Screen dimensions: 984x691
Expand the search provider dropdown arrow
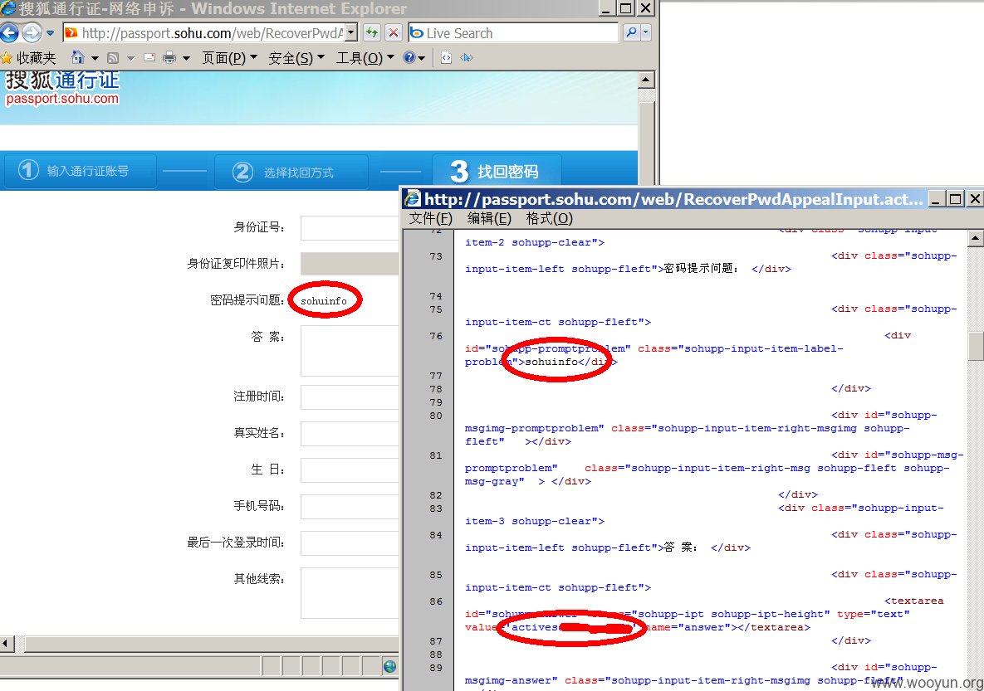pos(646,32)
